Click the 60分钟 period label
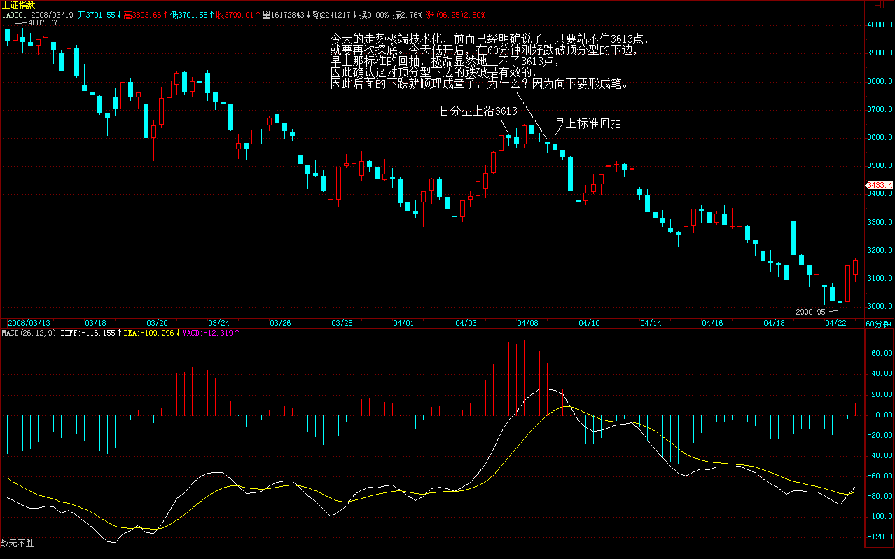 (x=879, y=323)
